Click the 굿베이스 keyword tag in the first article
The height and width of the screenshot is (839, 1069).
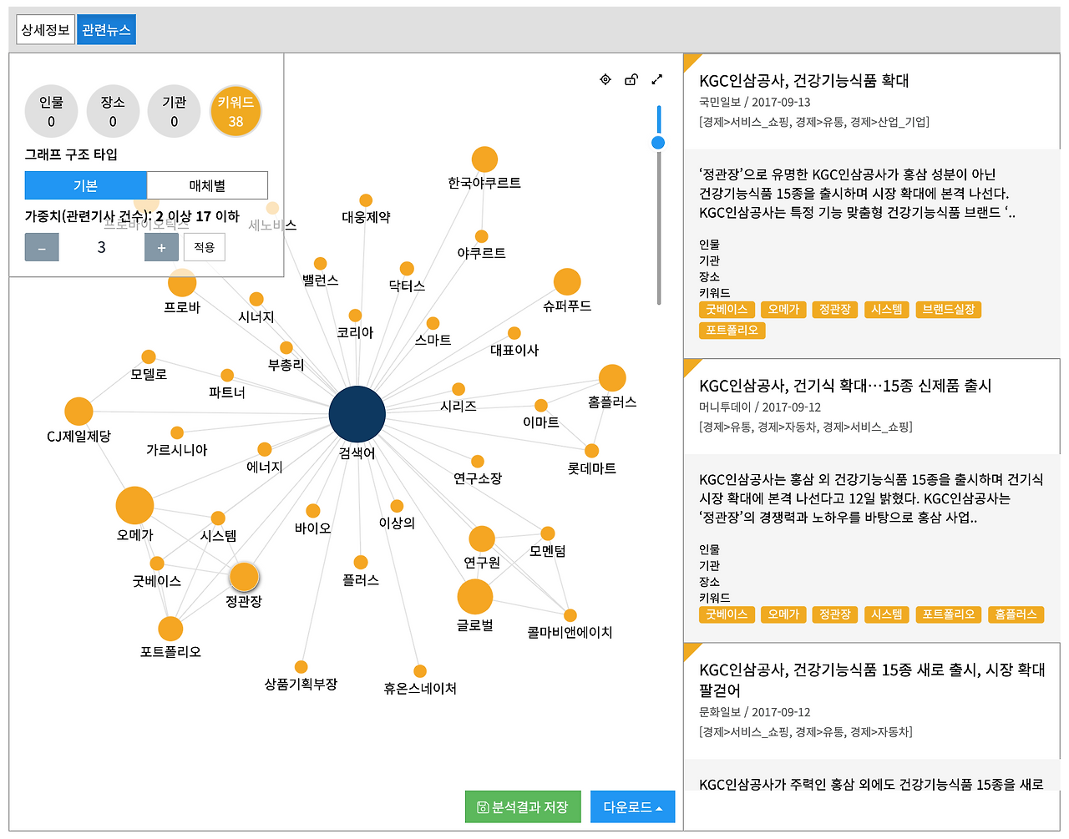point(727,309)
